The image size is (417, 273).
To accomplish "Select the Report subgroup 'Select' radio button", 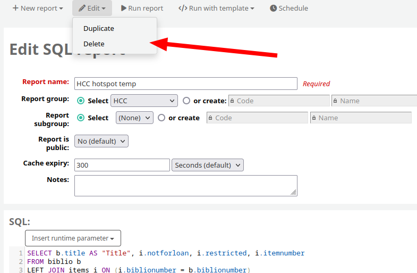I will [81, 118].
